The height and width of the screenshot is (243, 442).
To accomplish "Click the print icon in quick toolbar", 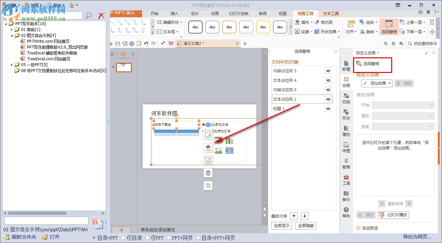I will tap(132, 44).
